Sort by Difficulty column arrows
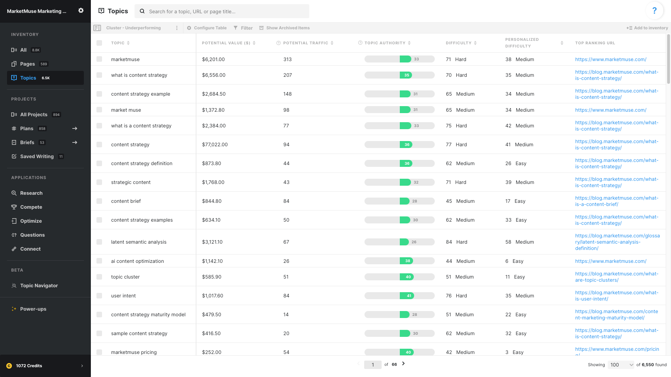Screen dimensions: 671x377 coord(475,43)
